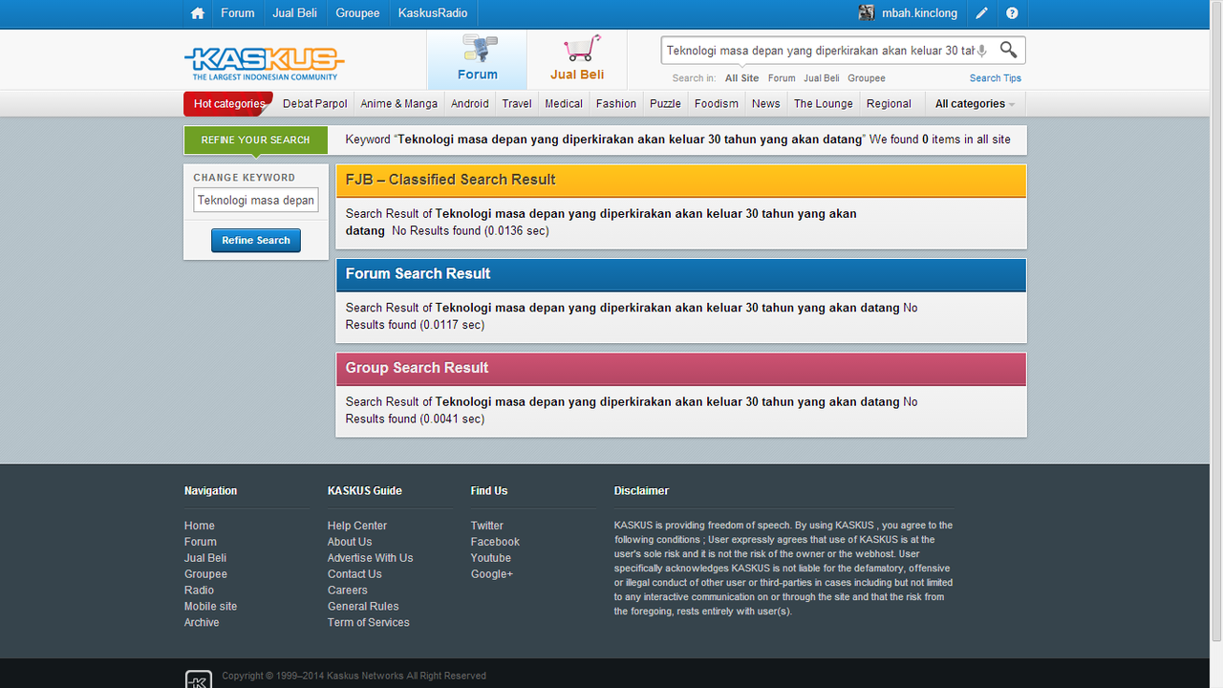Image resolution: width=1223 pixels, height=688 pixels.
Task: Open Youtube link in Find Us
Action: pyautogui.click(x=491, y=558)
